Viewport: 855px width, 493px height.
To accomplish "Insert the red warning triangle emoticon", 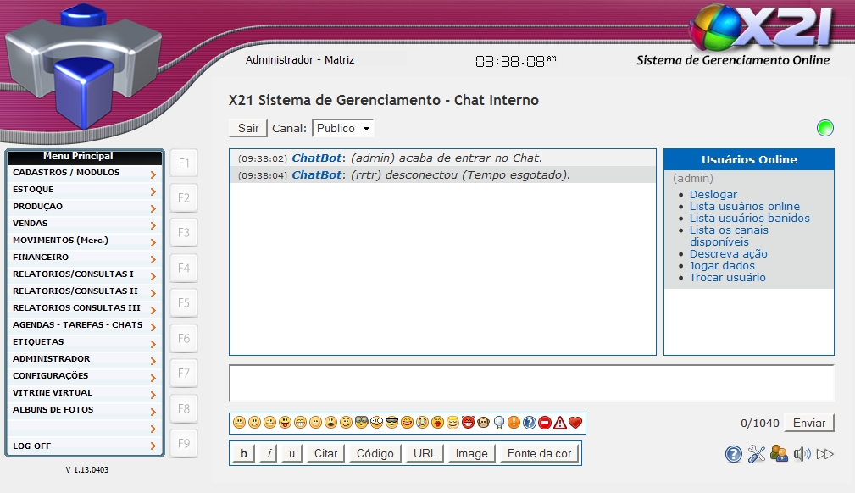I will pos(560,423).
